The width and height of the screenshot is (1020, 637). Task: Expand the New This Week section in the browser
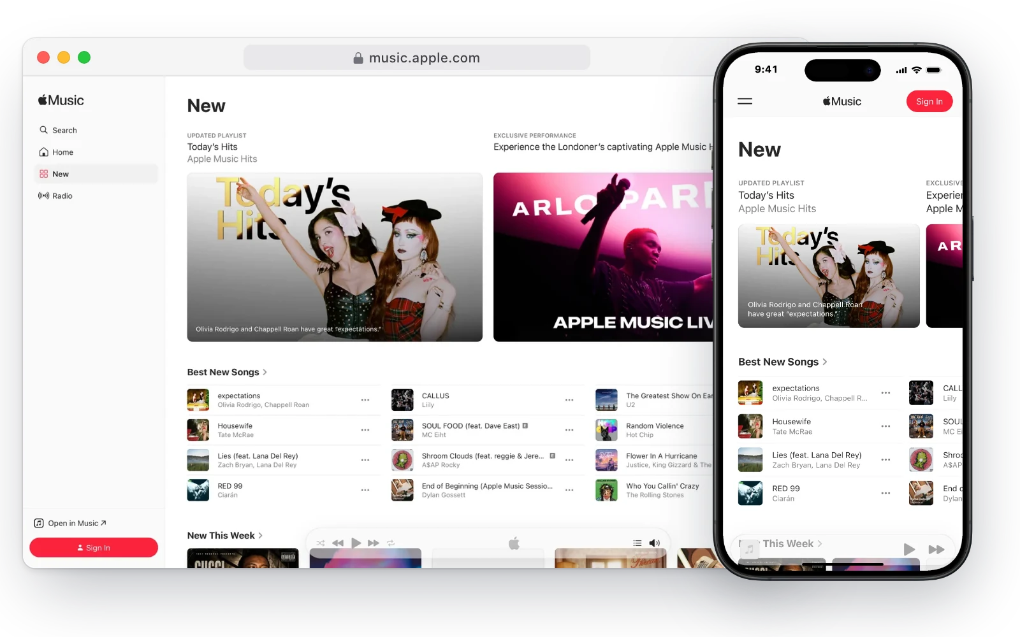coord(225,536)
